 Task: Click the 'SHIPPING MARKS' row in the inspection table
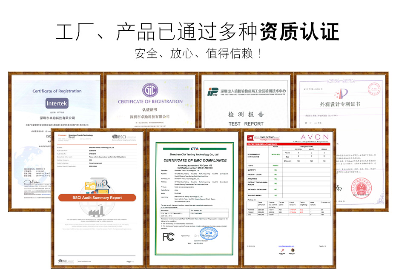pyautogui.click(x=288, y=195)
